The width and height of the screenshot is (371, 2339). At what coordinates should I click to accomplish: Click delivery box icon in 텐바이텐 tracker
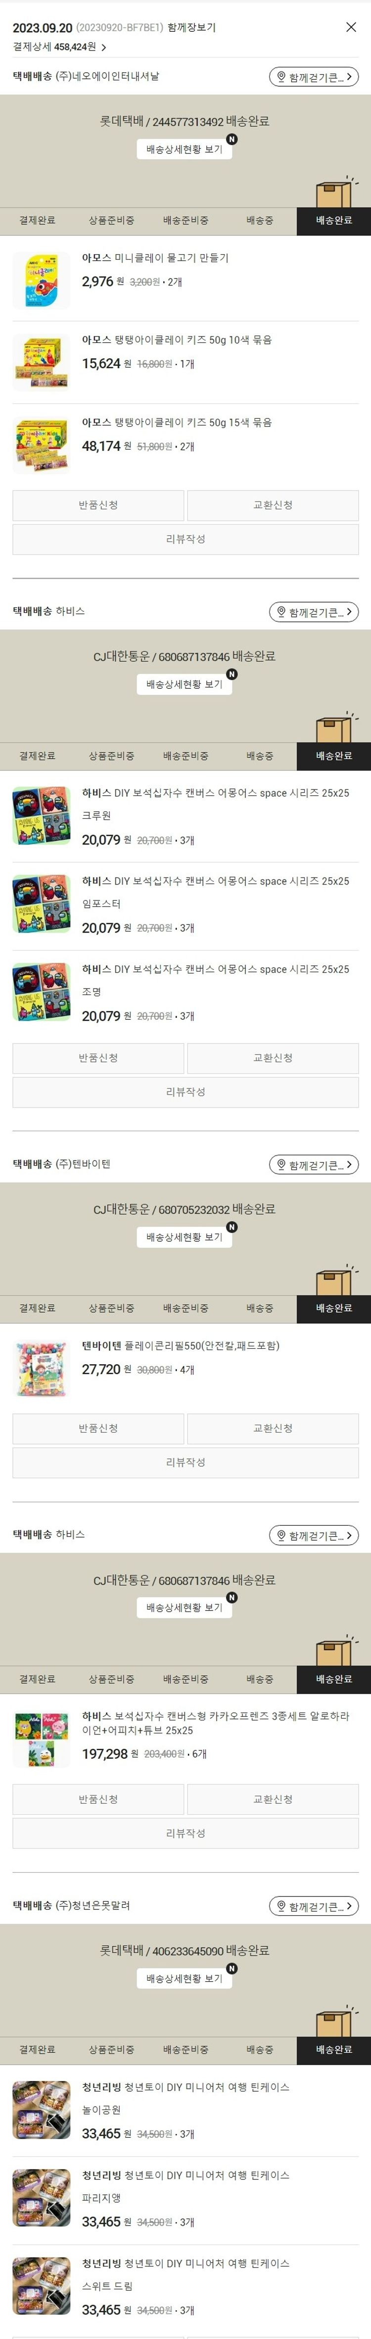(334, 1281)
